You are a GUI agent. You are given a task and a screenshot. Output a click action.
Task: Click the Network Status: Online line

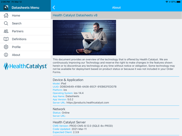click(x=61, y=113)
